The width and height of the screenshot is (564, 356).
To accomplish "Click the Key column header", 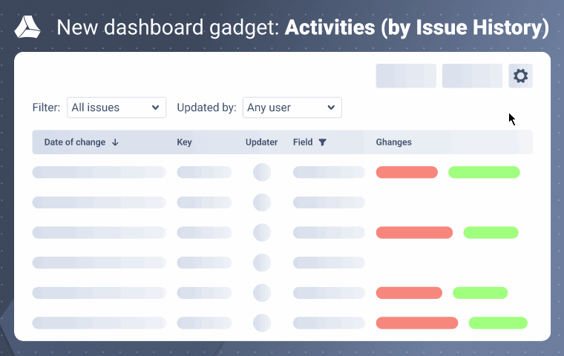I will pyautogui.click(x=184, y=142).
